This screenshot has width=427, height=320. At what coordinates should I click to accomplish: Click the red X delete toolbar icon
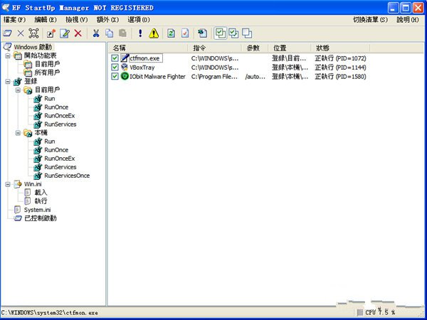pyautogui.click(x=78, y=33)
